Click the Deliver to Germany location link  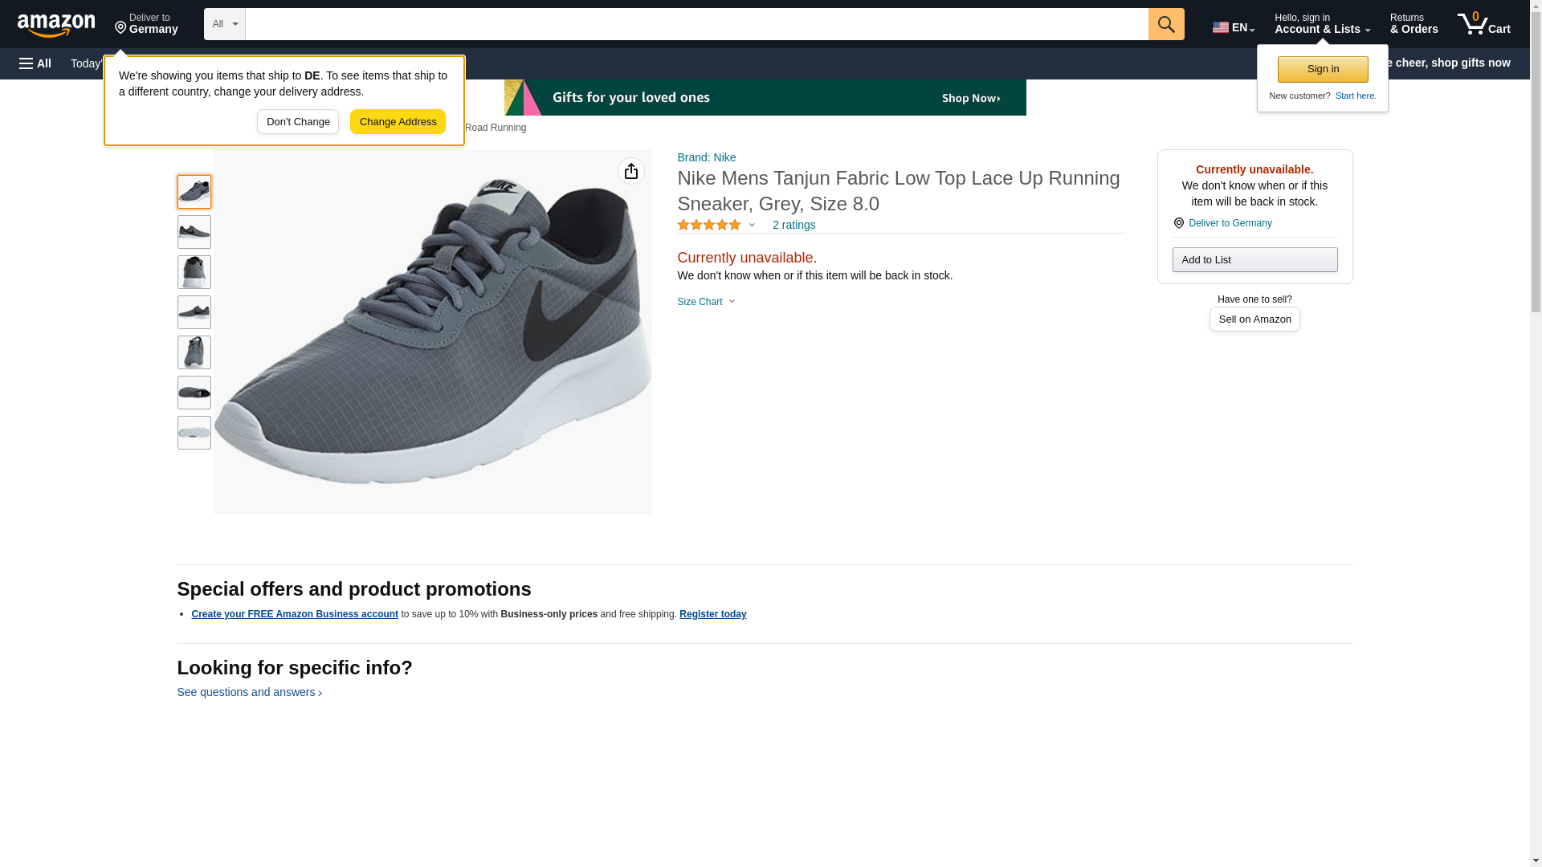click(1230, 223)
